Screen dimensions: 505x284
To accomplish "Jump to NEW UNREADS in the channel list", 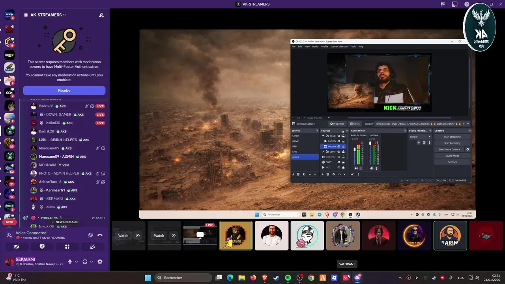I will click(x=64, y=222).
